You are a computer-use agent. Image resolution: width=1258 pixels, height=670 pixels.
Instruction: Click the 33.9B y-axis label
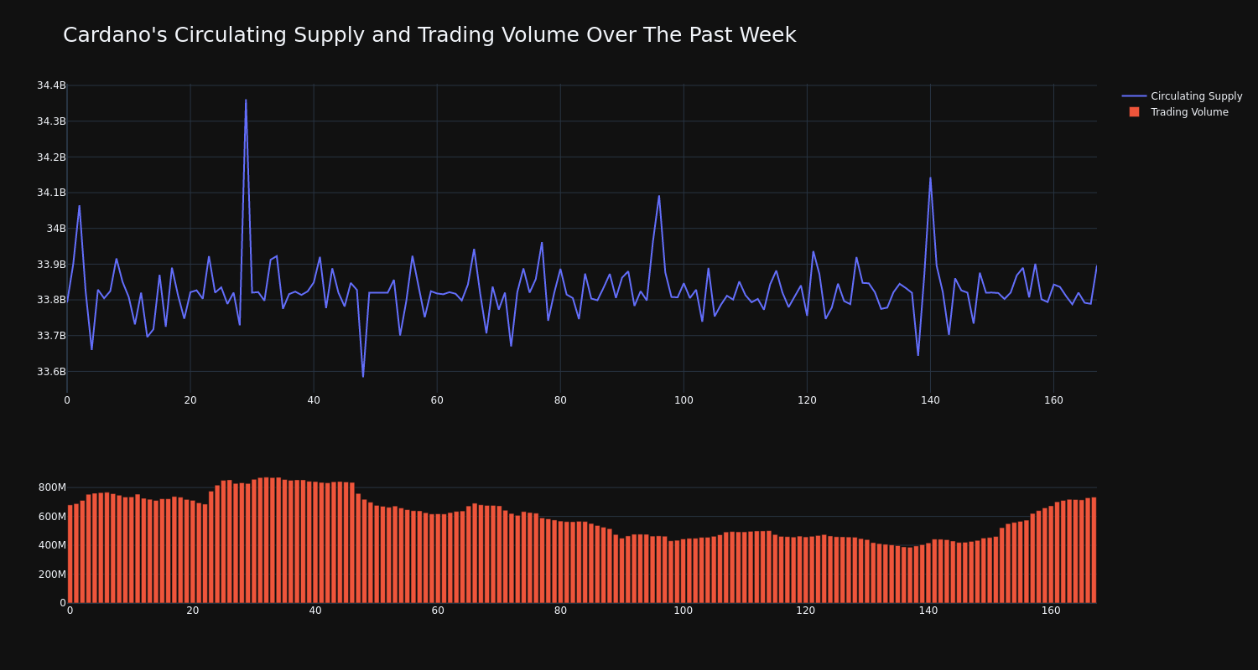51,265
